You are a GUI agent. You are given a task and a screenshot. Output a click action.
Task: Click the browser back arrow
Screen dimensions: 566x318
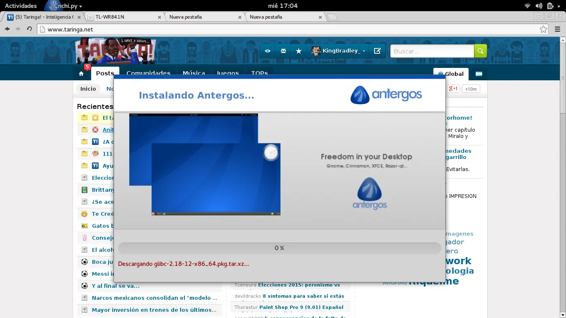[x=7, y=29]
